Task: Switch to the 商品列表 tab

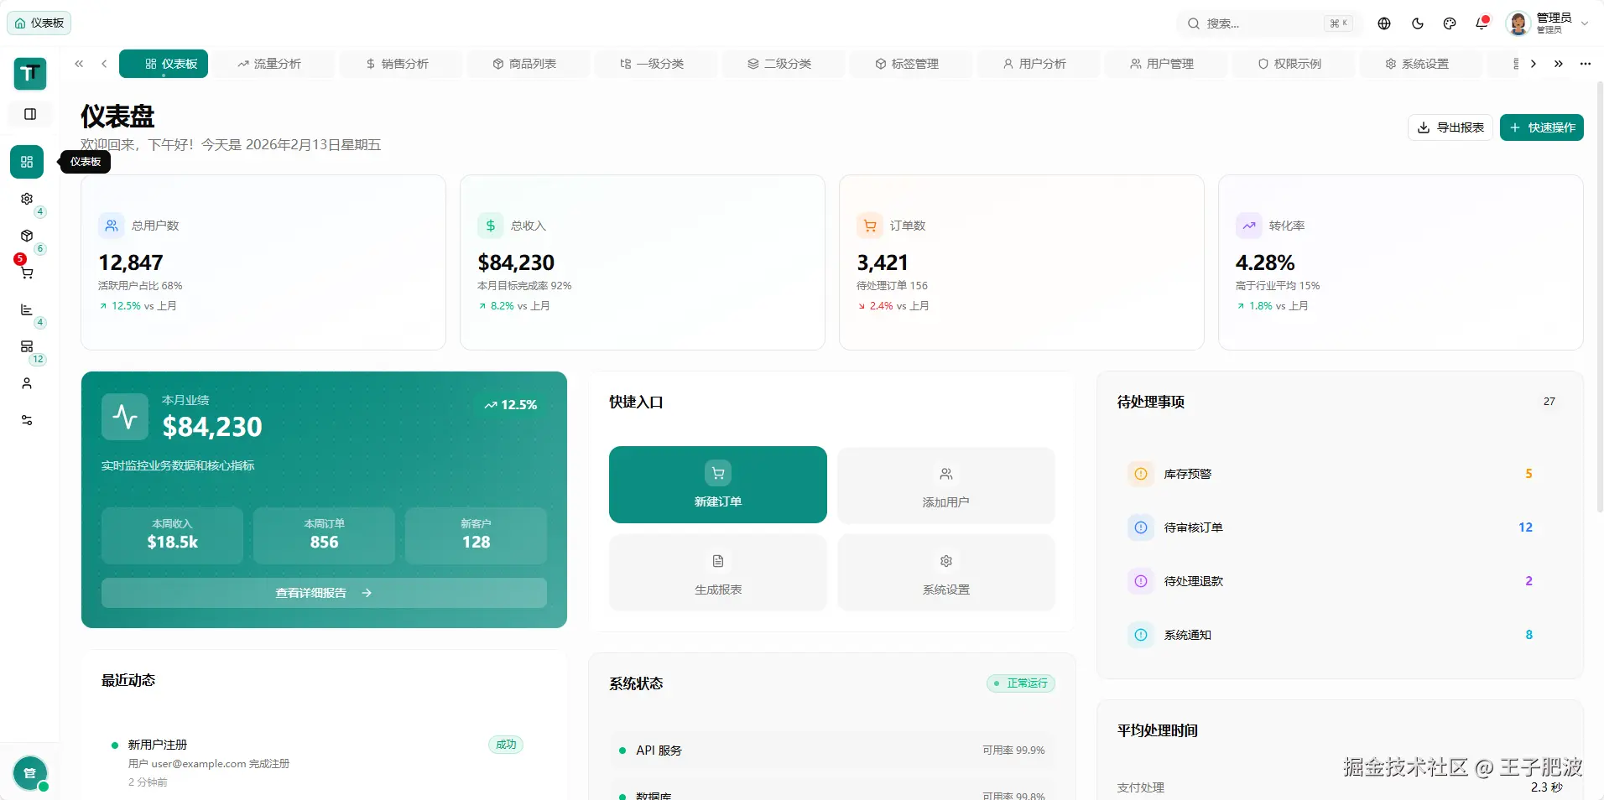Action: [529, 64]
